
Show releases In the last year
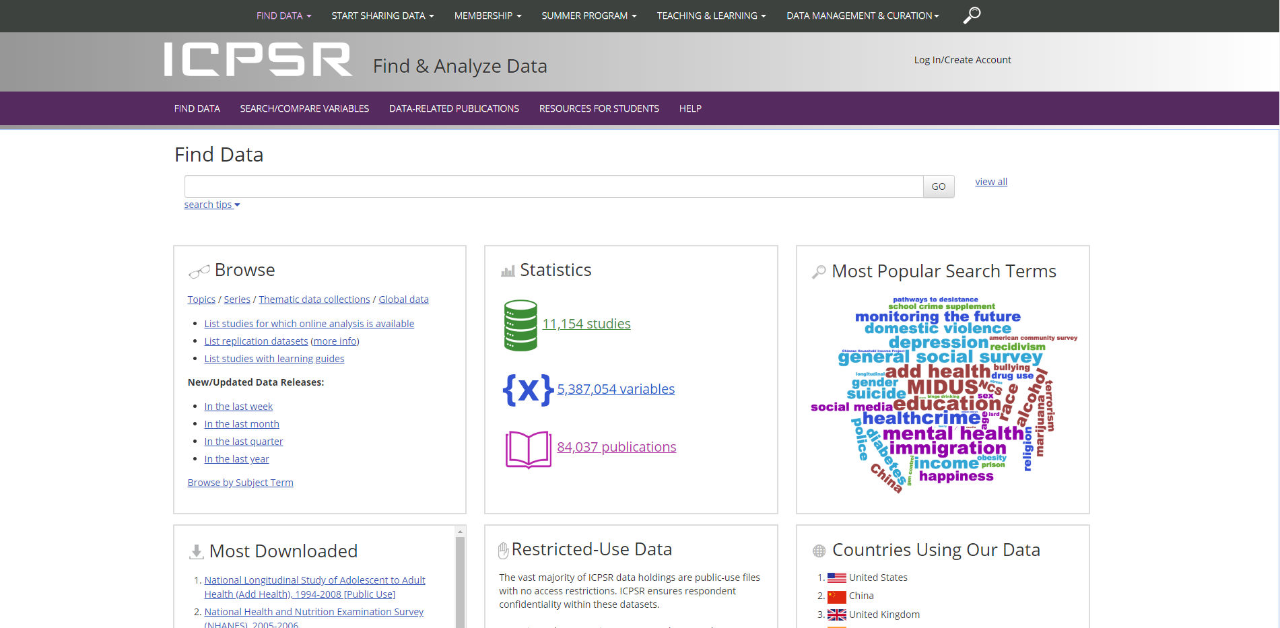pos(236,459)
